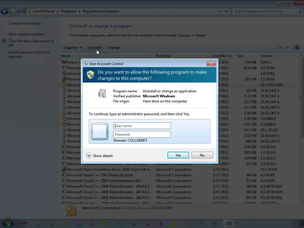
Task: Open Control Panel Home link
Action: [x=25, y=23]
